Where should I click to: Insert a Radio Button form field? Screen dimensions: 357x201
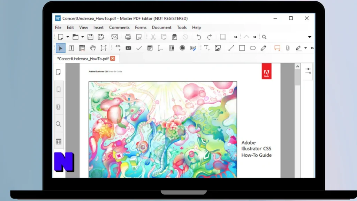coord(182,48)
